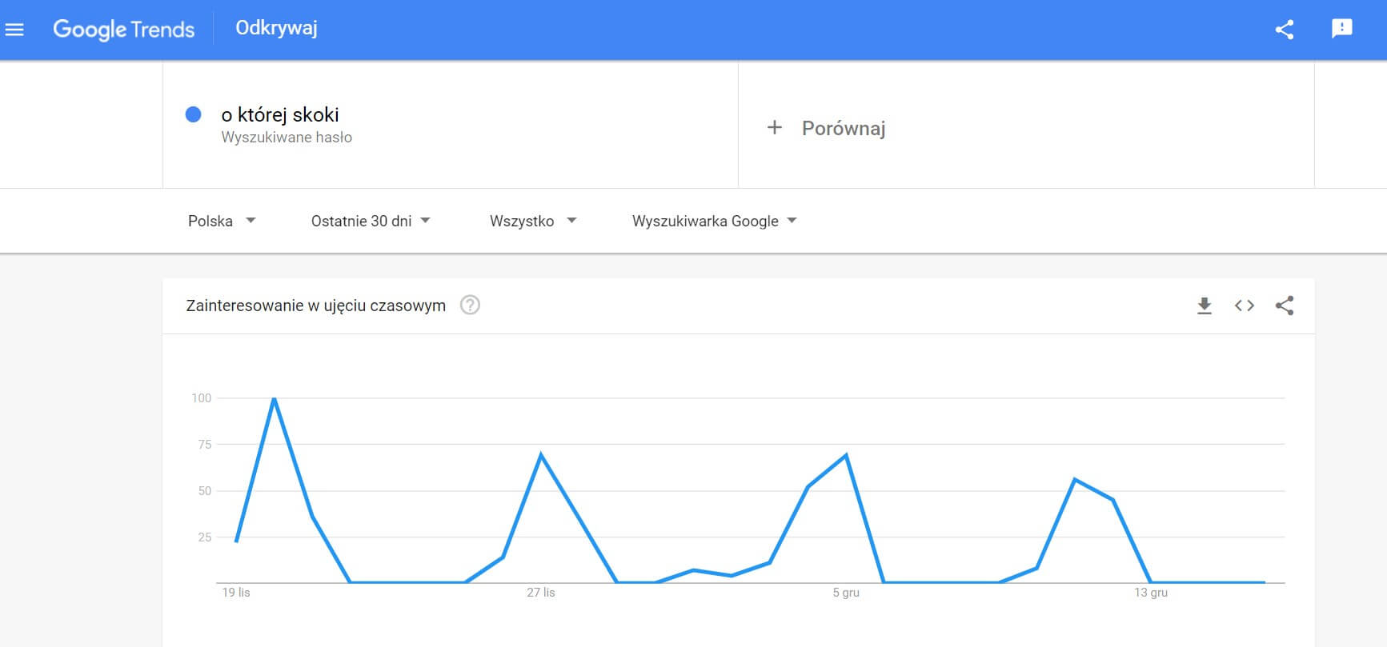This screenshot has height=647, width=1387.
Task: Change the Wyszukiwarka Google search type
Action: coord(712,221)
